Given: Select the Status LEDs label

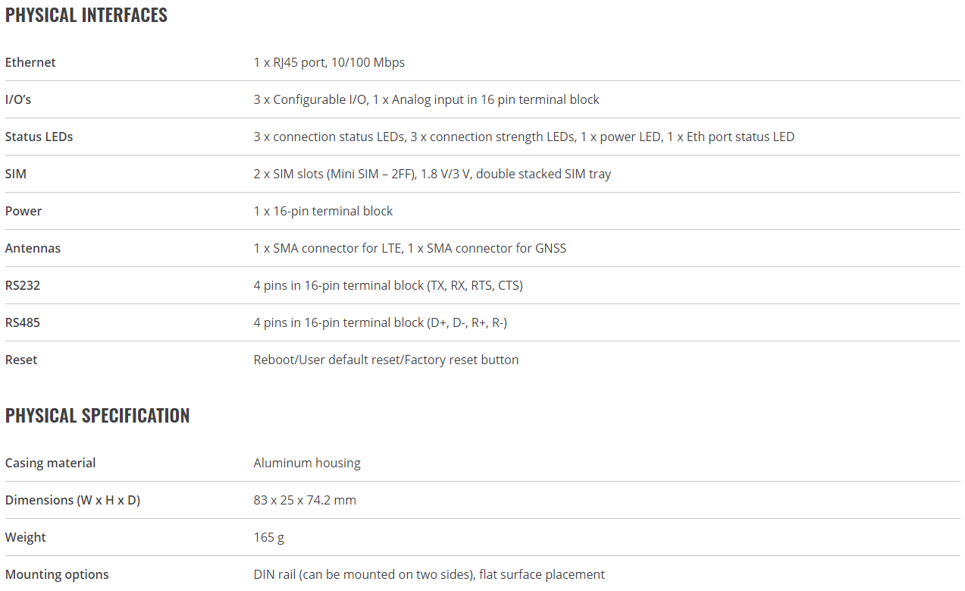Looking at the screenshot, I should (39, 137).
